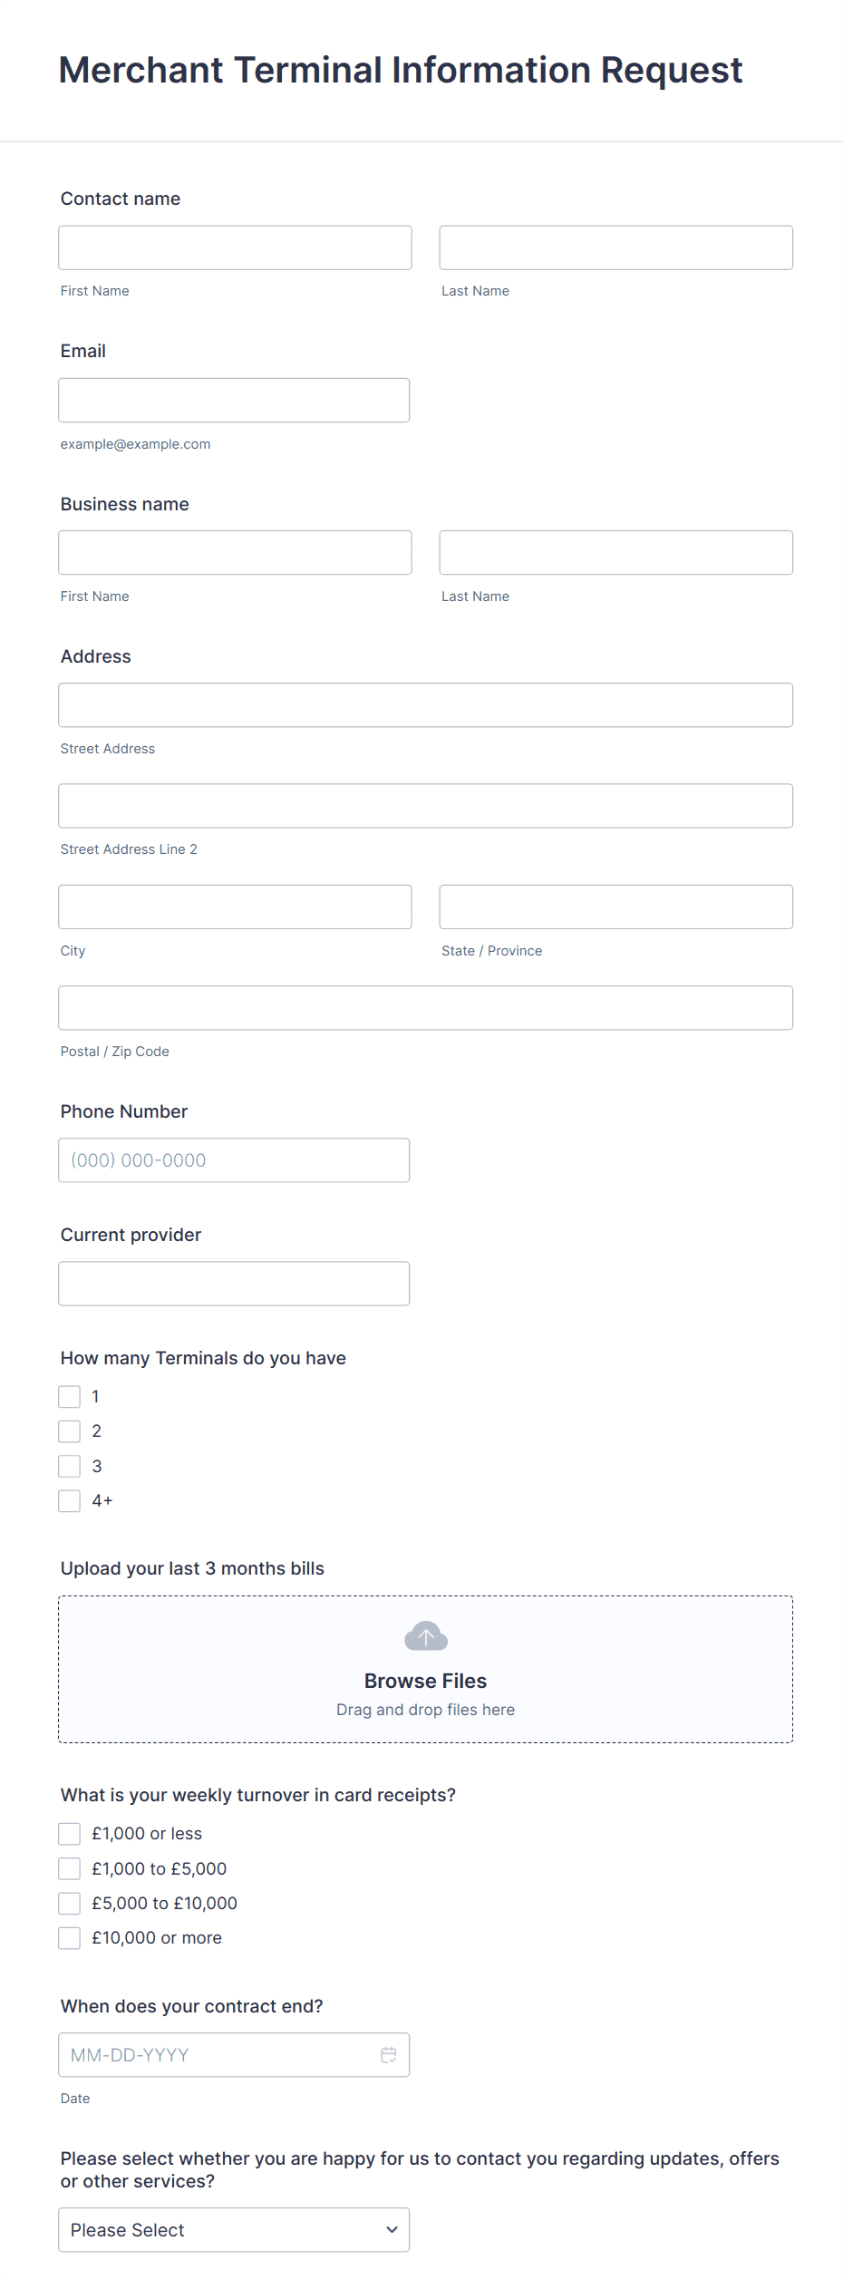This screenshot has width=843, height=2279.
Task: Open the "Please Select" contact preference dropdown
Action: tap(233, 2229)
